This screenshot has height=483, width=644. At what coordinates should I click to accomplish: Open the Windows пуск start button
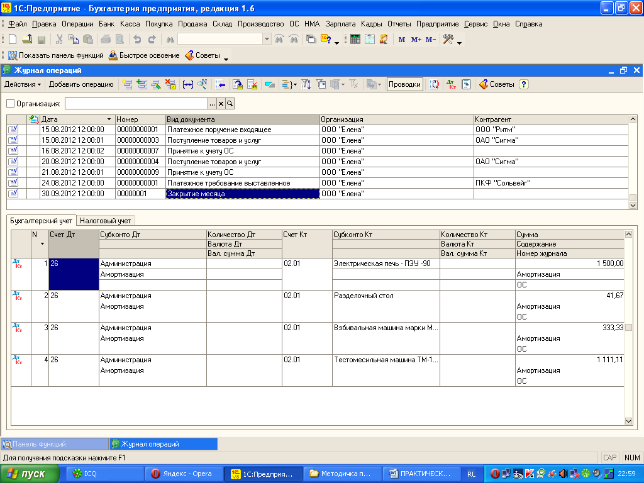coord(29,474)
